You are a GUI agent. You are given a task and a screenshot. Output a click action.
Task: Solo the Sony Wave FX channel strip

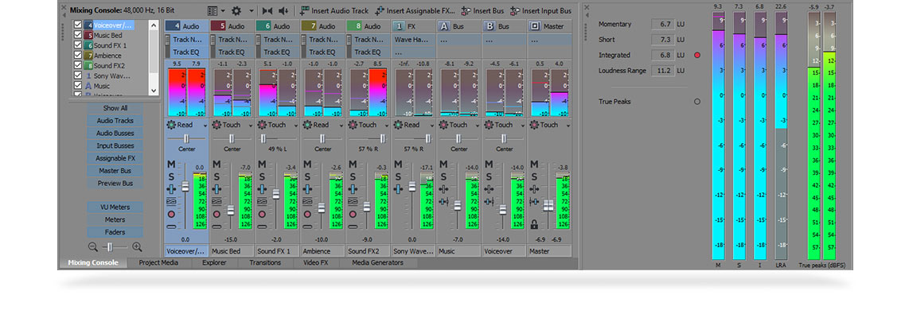tap(398, 176)
